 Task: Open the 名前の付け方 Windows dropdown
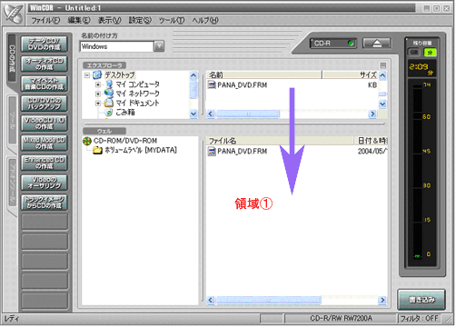pyautogui.click(x=159, y=46)
